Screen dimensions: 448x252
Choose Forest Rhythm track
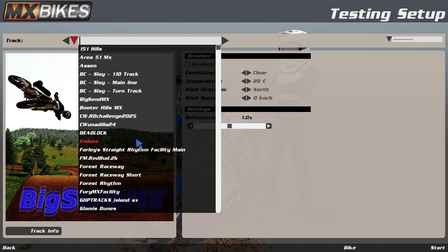click(x=100, y=183)
